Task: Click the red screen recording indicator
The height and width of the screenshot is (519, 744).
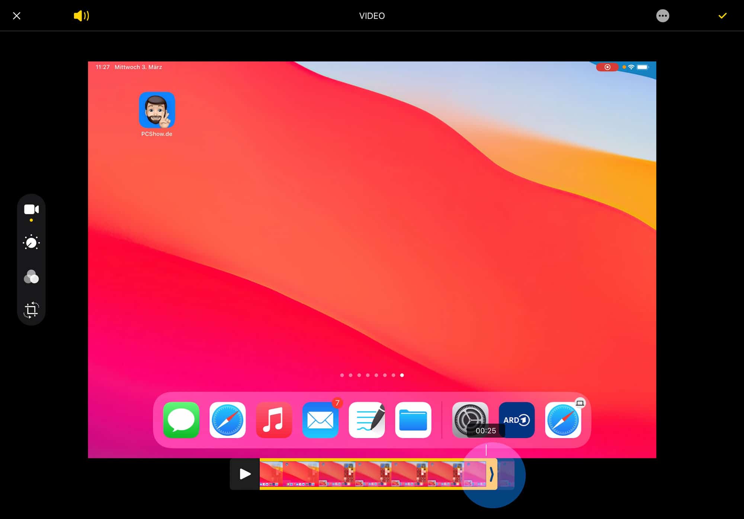Action: coord(607,67)
